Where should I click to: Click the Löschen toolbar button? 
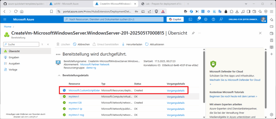coord(63,44)
